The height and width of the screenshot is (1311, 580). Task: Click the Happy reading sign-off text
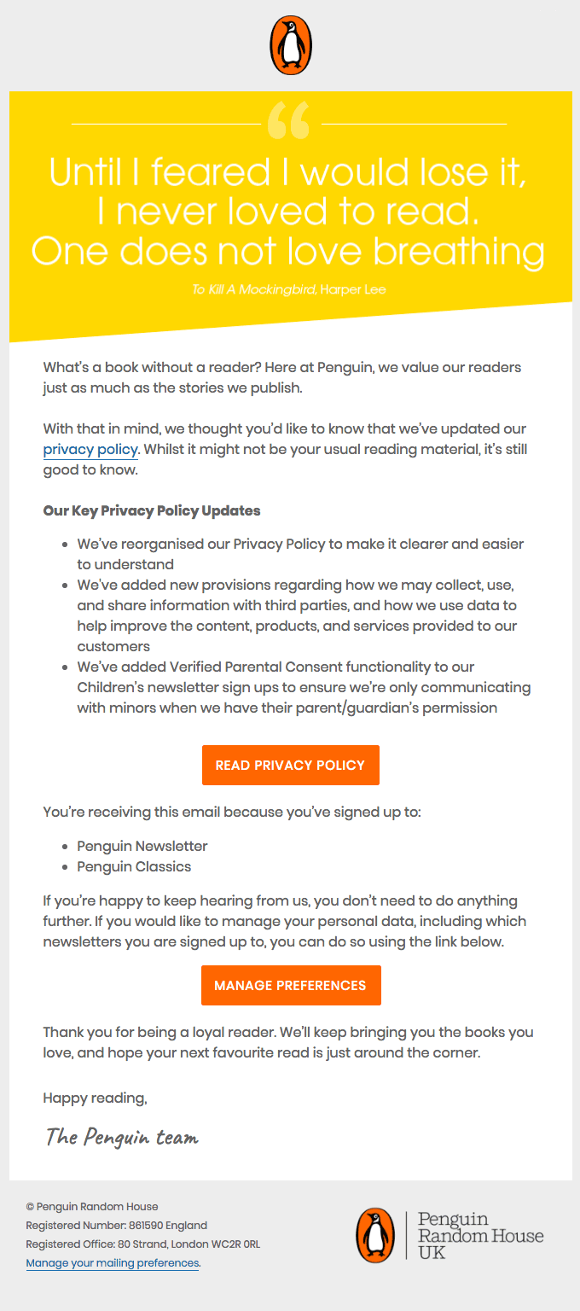coord(96,1098)
